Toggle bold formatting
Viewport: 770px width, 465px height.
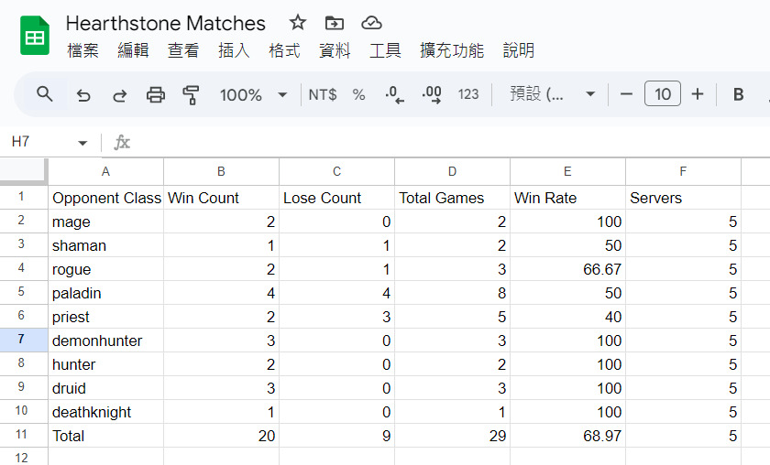click(x=738, y=94)
